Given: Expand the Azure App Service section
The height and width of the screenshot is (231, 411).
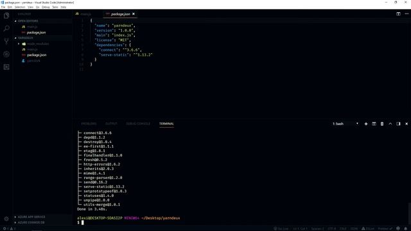Looking at the screenshot, I should point(31,217).
